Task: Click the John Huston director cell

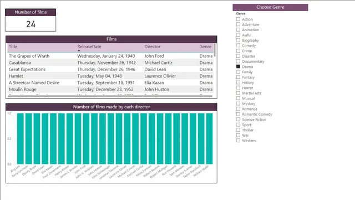Action: (156, 89)
